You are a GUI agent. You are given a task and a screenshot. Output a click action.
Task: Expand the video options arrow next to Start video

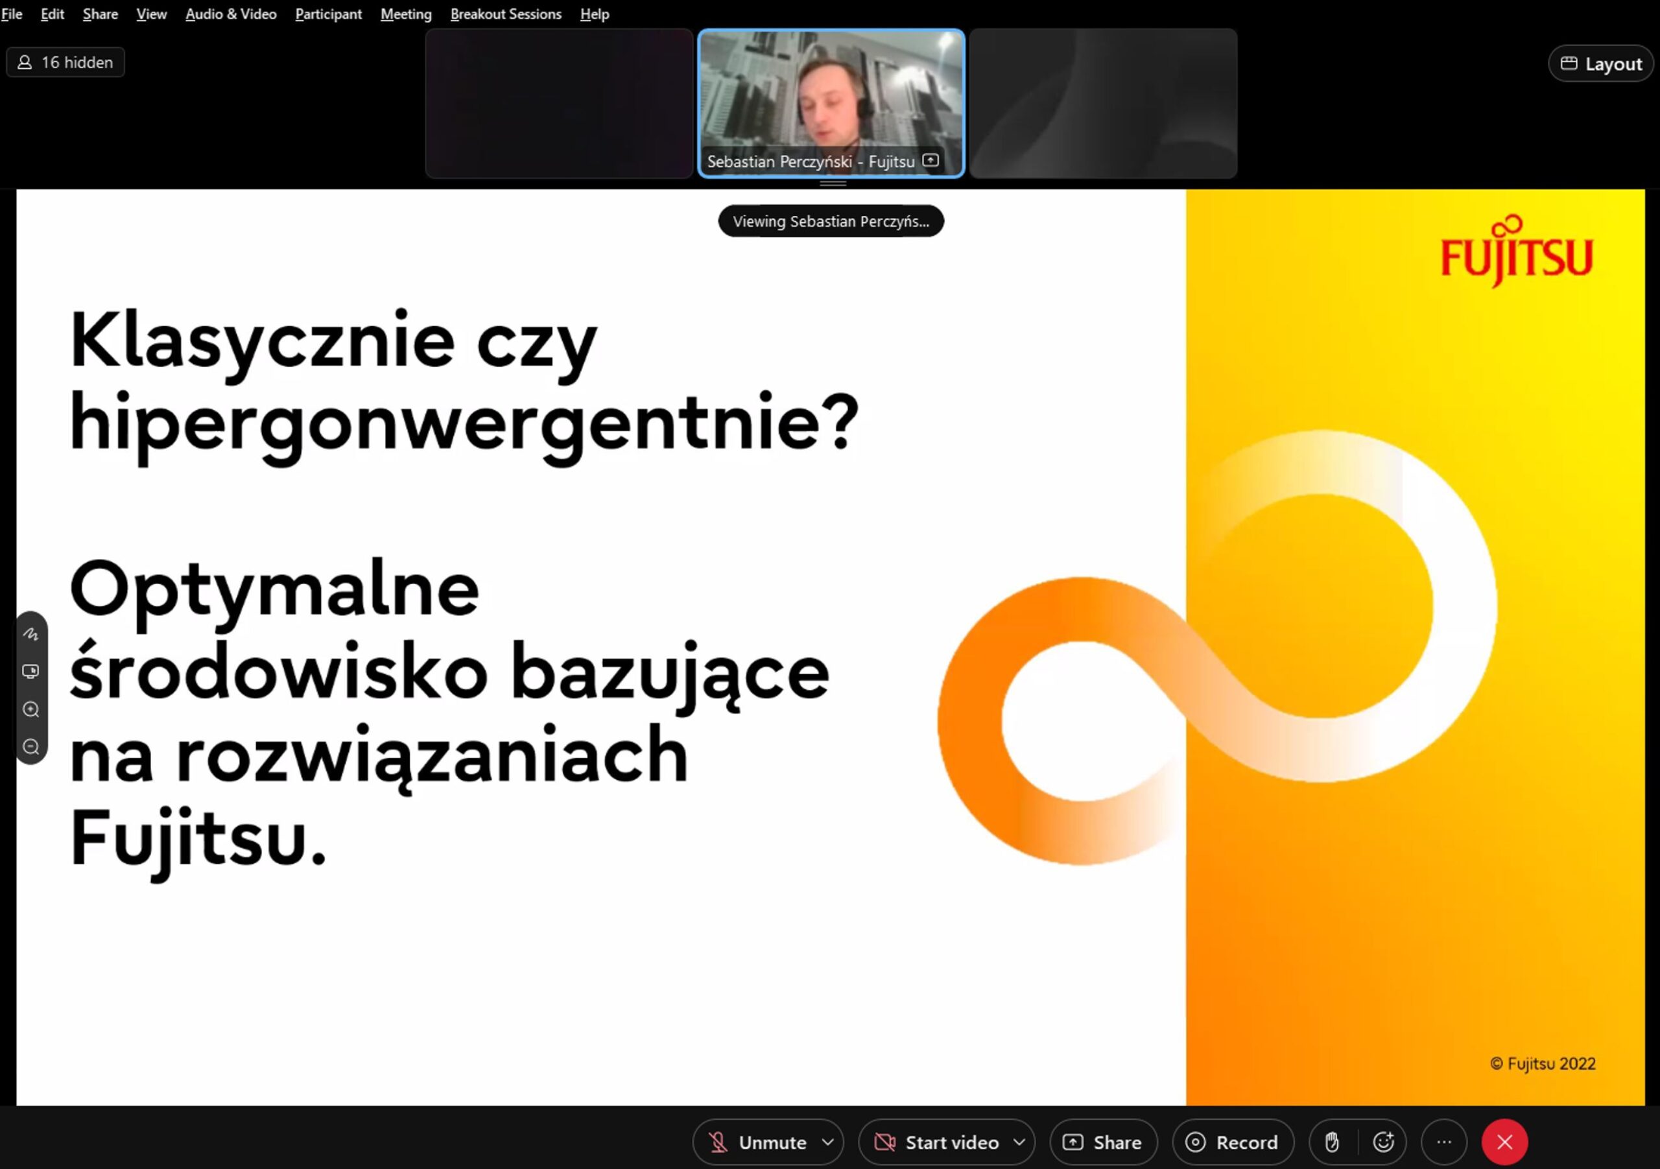1019,1142
